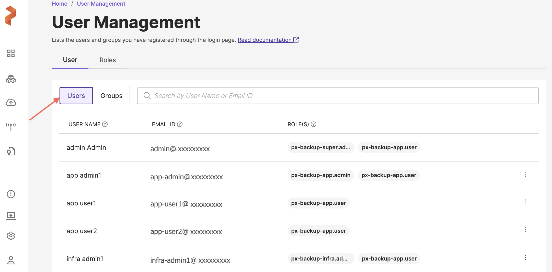This screenshot has height=272, width=552.
Task: Open actions menu for app user2
Action: point(526,230)
